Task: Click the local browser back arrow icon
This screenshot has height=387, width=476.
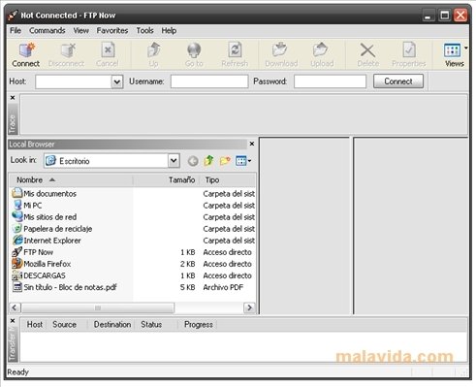Action: coord(193,161)
